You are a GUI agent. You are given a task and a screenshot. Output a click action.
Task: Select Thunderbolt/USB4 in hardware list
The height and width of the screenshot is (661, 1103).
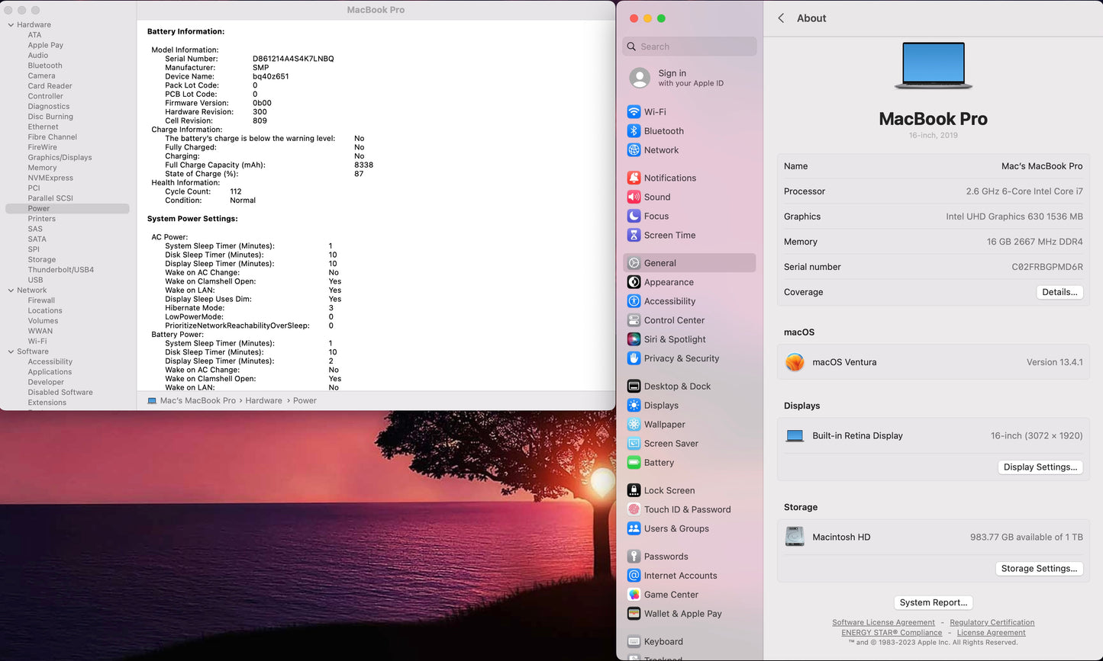61,270
